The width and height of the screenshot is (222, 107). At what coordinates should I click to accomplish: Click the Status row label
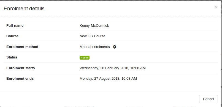tap(12, 57)
